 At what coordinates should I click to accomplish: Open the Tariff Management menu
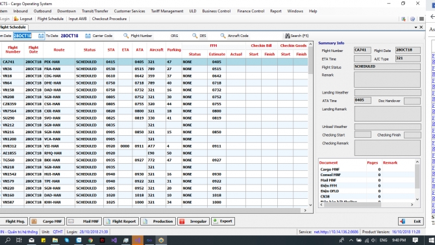coord(167,11)
